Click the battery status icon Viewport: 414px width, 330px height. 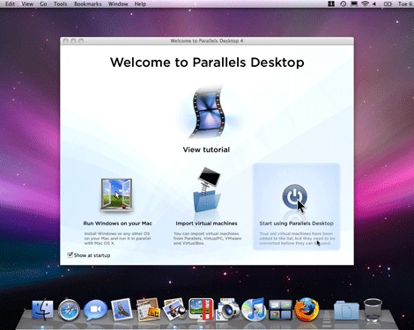(x=388, y=4)
